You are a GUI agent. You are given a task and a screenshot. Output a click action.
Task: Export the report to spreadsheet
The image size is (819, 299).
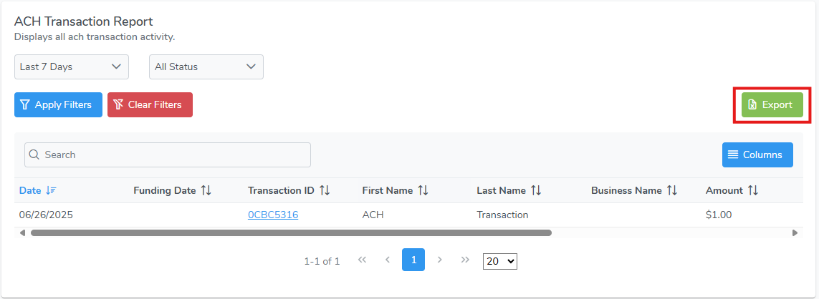[x=772, y=105]
